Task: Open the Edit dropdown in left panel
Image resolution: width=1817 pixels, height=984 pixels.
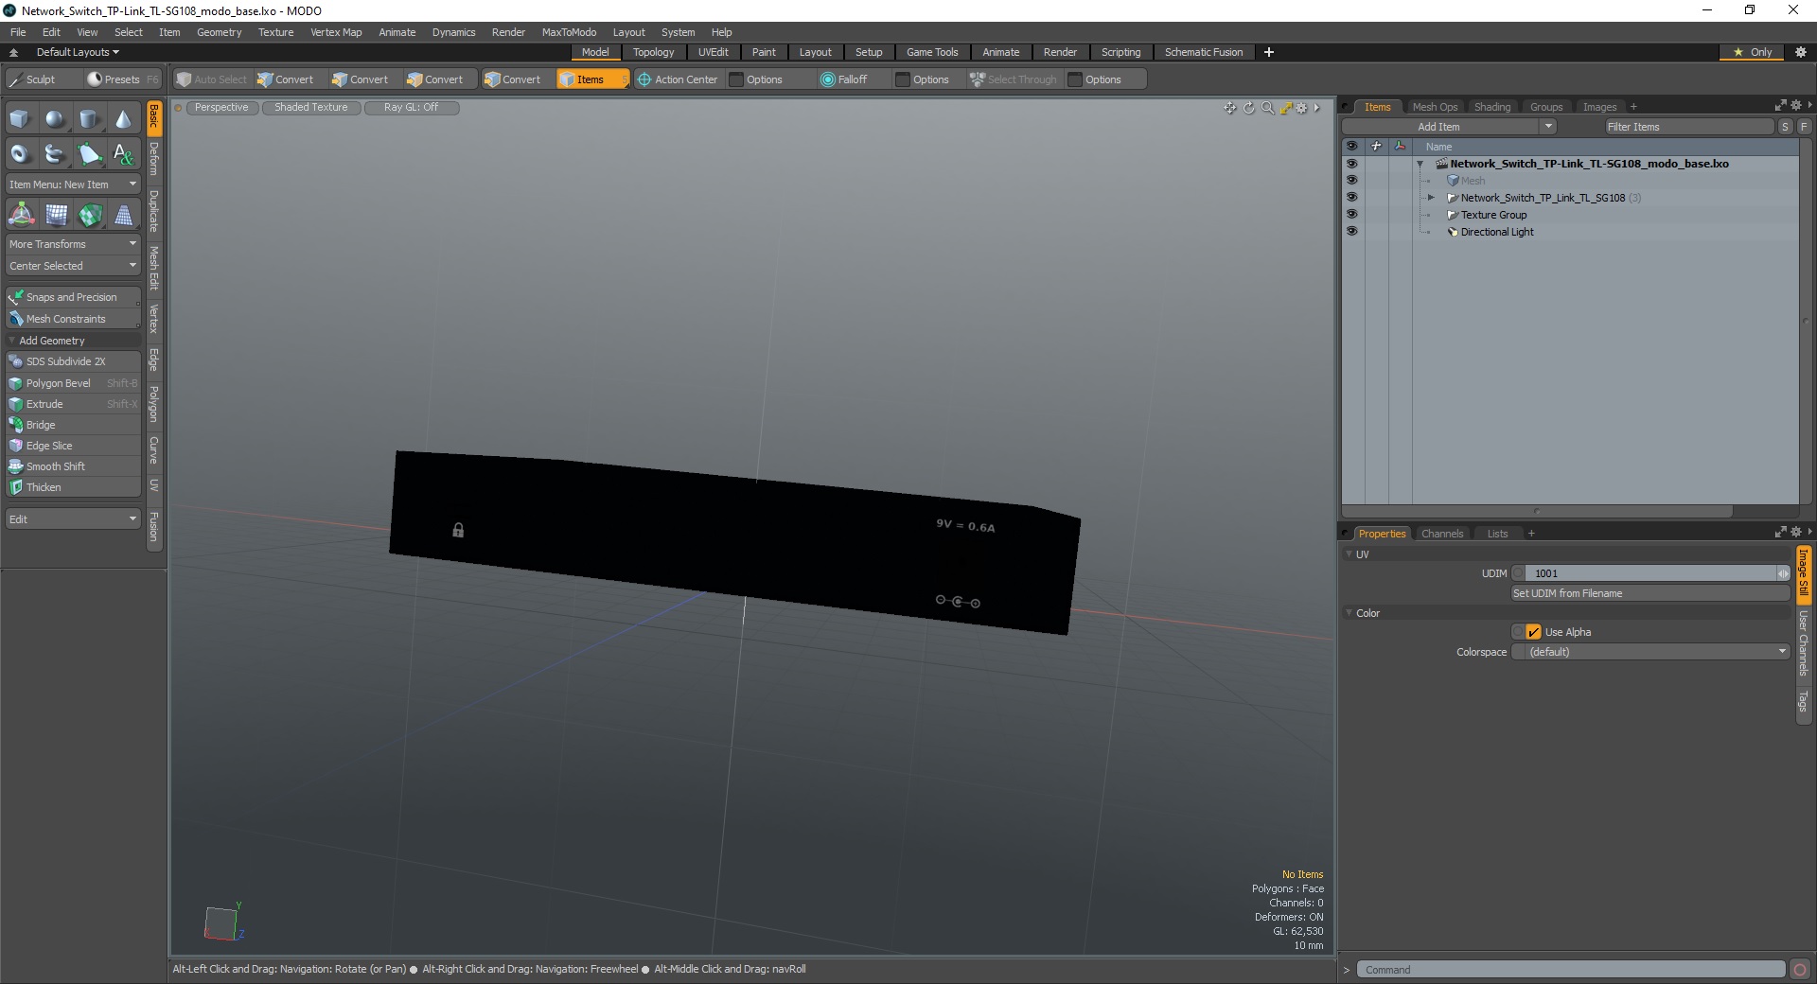Action: coord(73,519)
